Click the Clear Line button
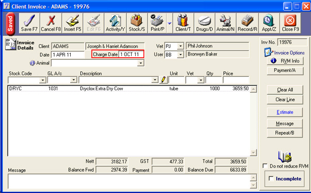Image resolution: width=311 pixels, height=193 pixels. [x=285, y=100]
